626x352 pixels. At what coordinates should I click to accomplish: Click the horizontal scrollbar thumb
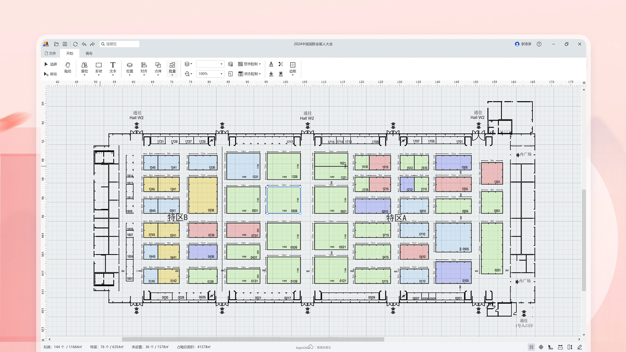point(253,339)
